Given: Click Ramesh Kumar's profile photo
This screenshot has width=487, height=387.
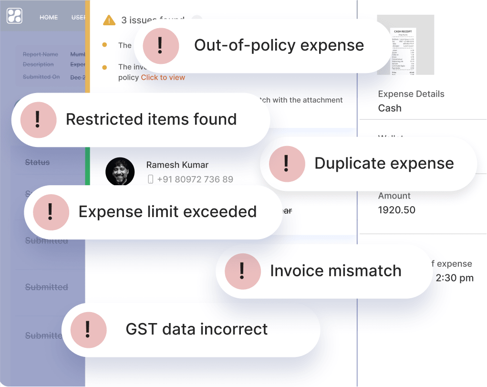Looking at the screenshot, I should click(x=120, y=172).
